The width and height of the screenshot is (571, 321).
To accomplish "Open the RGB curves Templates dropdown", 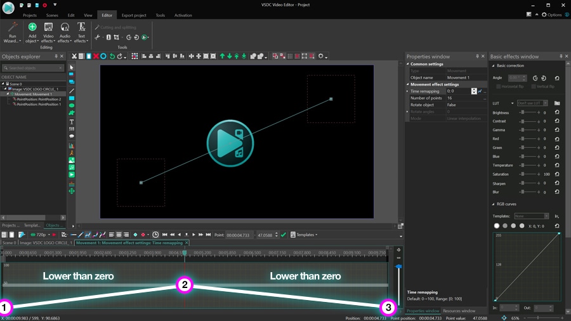I will coord(532,216).
